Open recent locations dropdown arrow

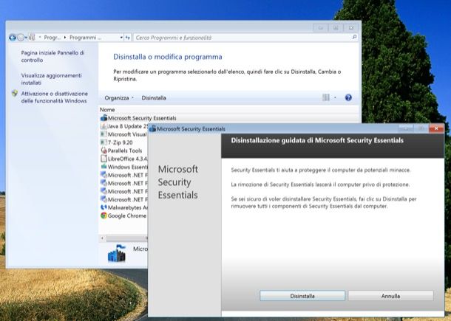(26, 38)
